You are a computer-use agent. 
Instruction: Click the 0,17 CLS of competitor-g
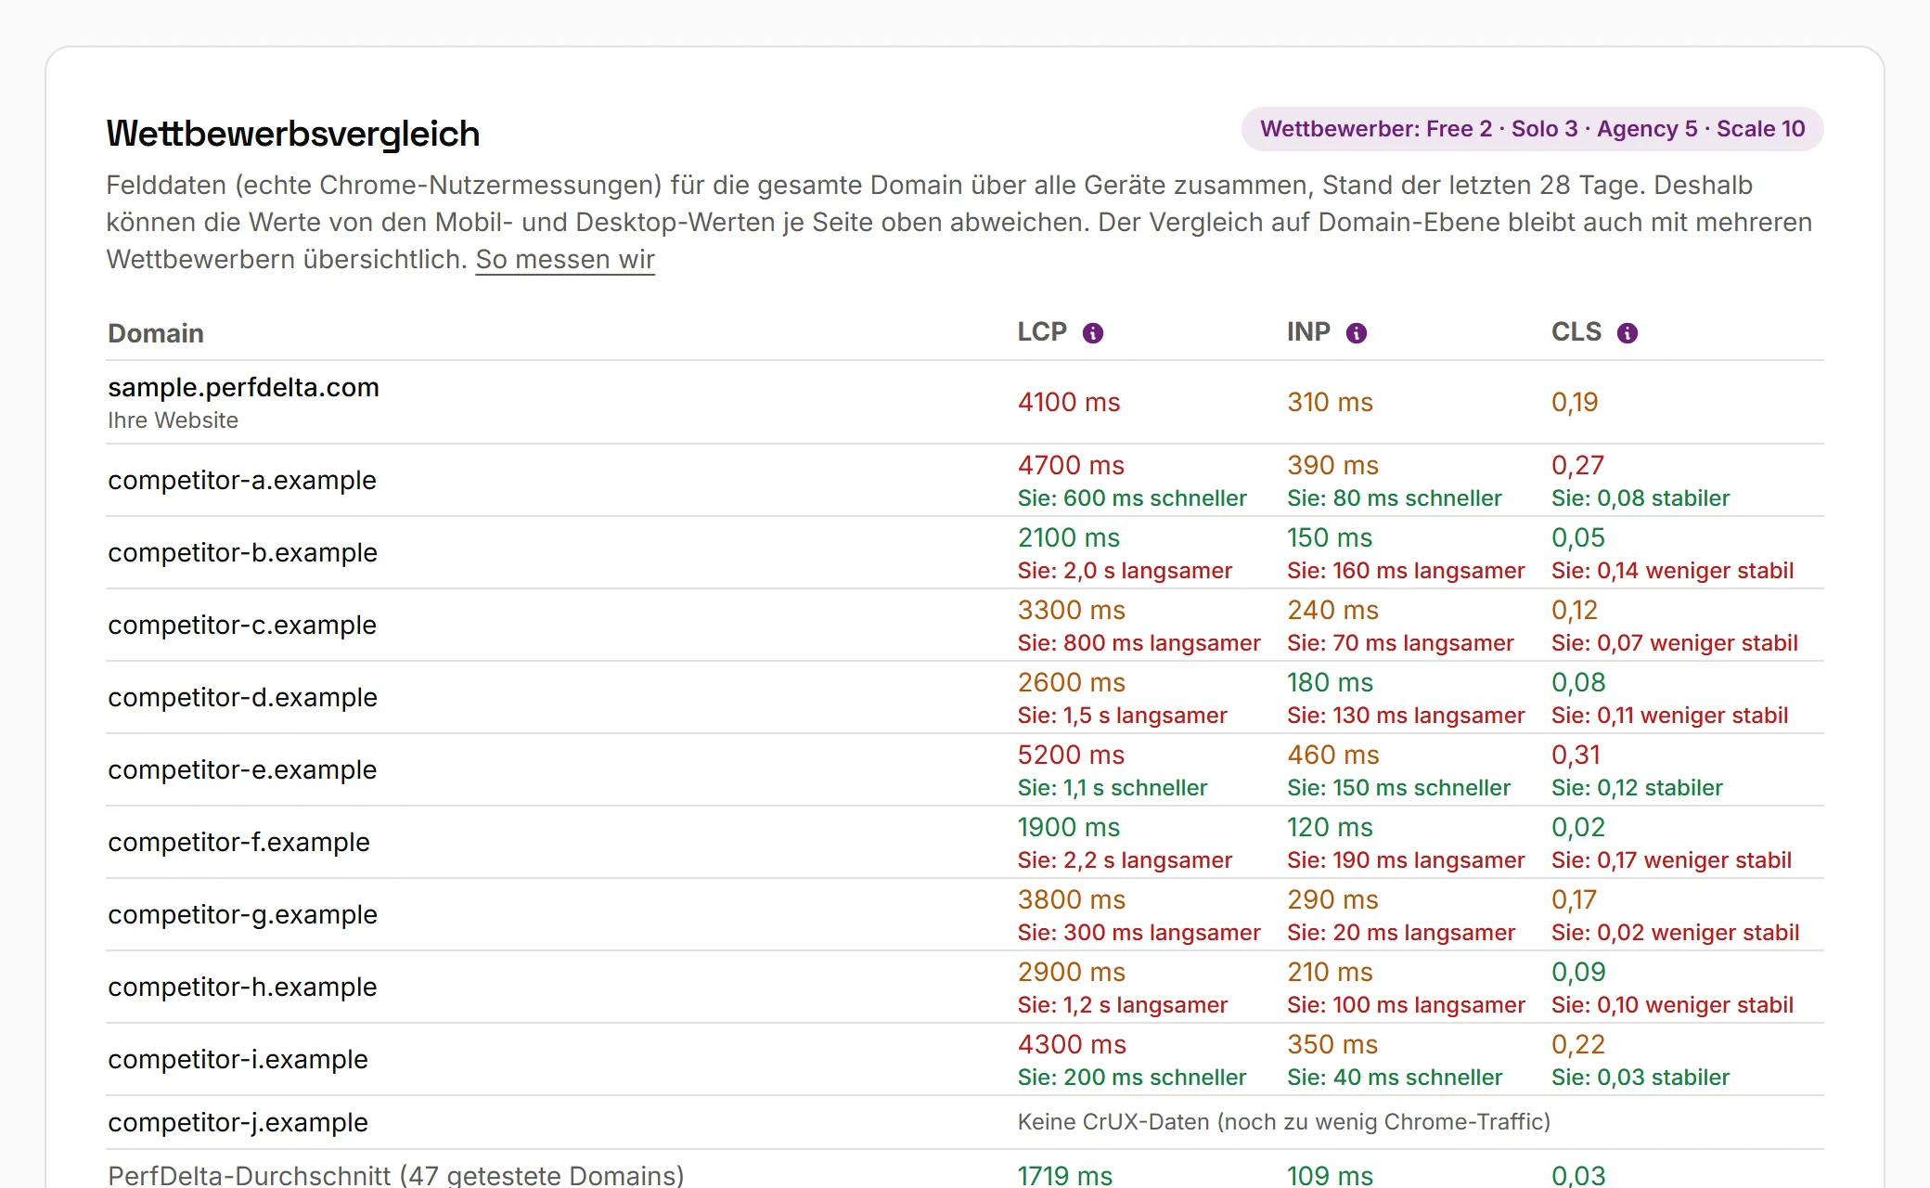[x=1574, y=899]
